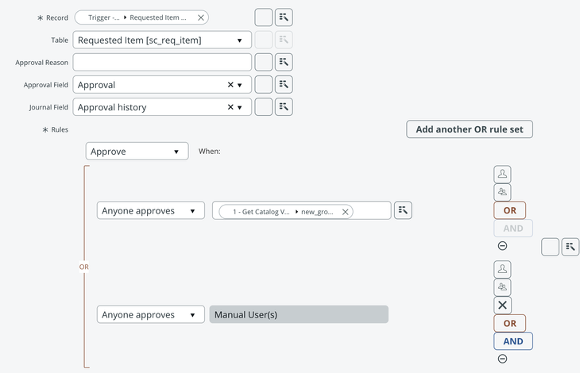Image resolution: width=580 pixels, height=373 pixels.
Task: Click into the Approval Reason text field
Action: [162, 62]
